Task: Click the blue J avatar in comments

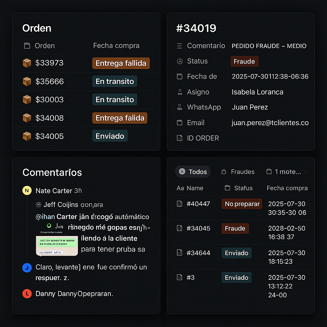Action: (27, 268)
